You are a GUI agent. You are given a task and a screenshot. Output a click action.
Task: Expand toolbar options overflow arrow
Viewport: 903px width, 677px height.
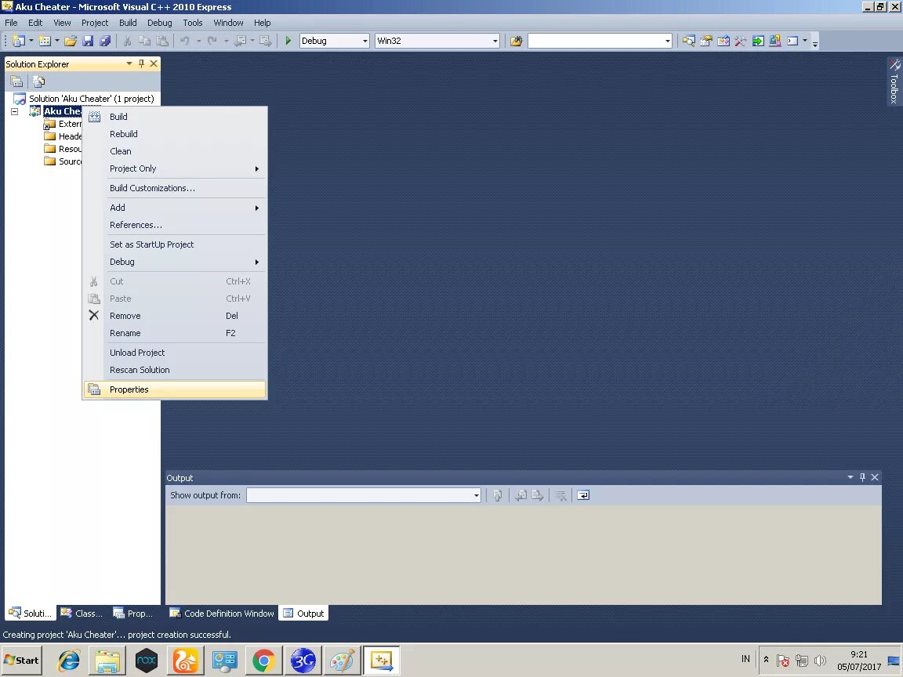(815, 42)
